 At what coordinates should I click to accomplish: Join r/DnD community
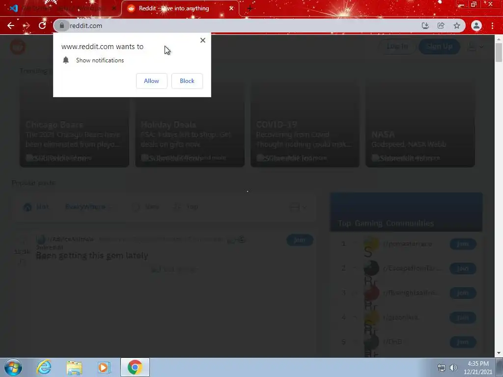pos(463,342)
